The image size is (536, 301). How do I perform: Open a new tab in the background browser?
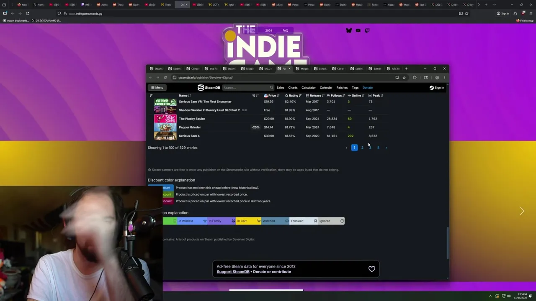(x=486, y=5)
